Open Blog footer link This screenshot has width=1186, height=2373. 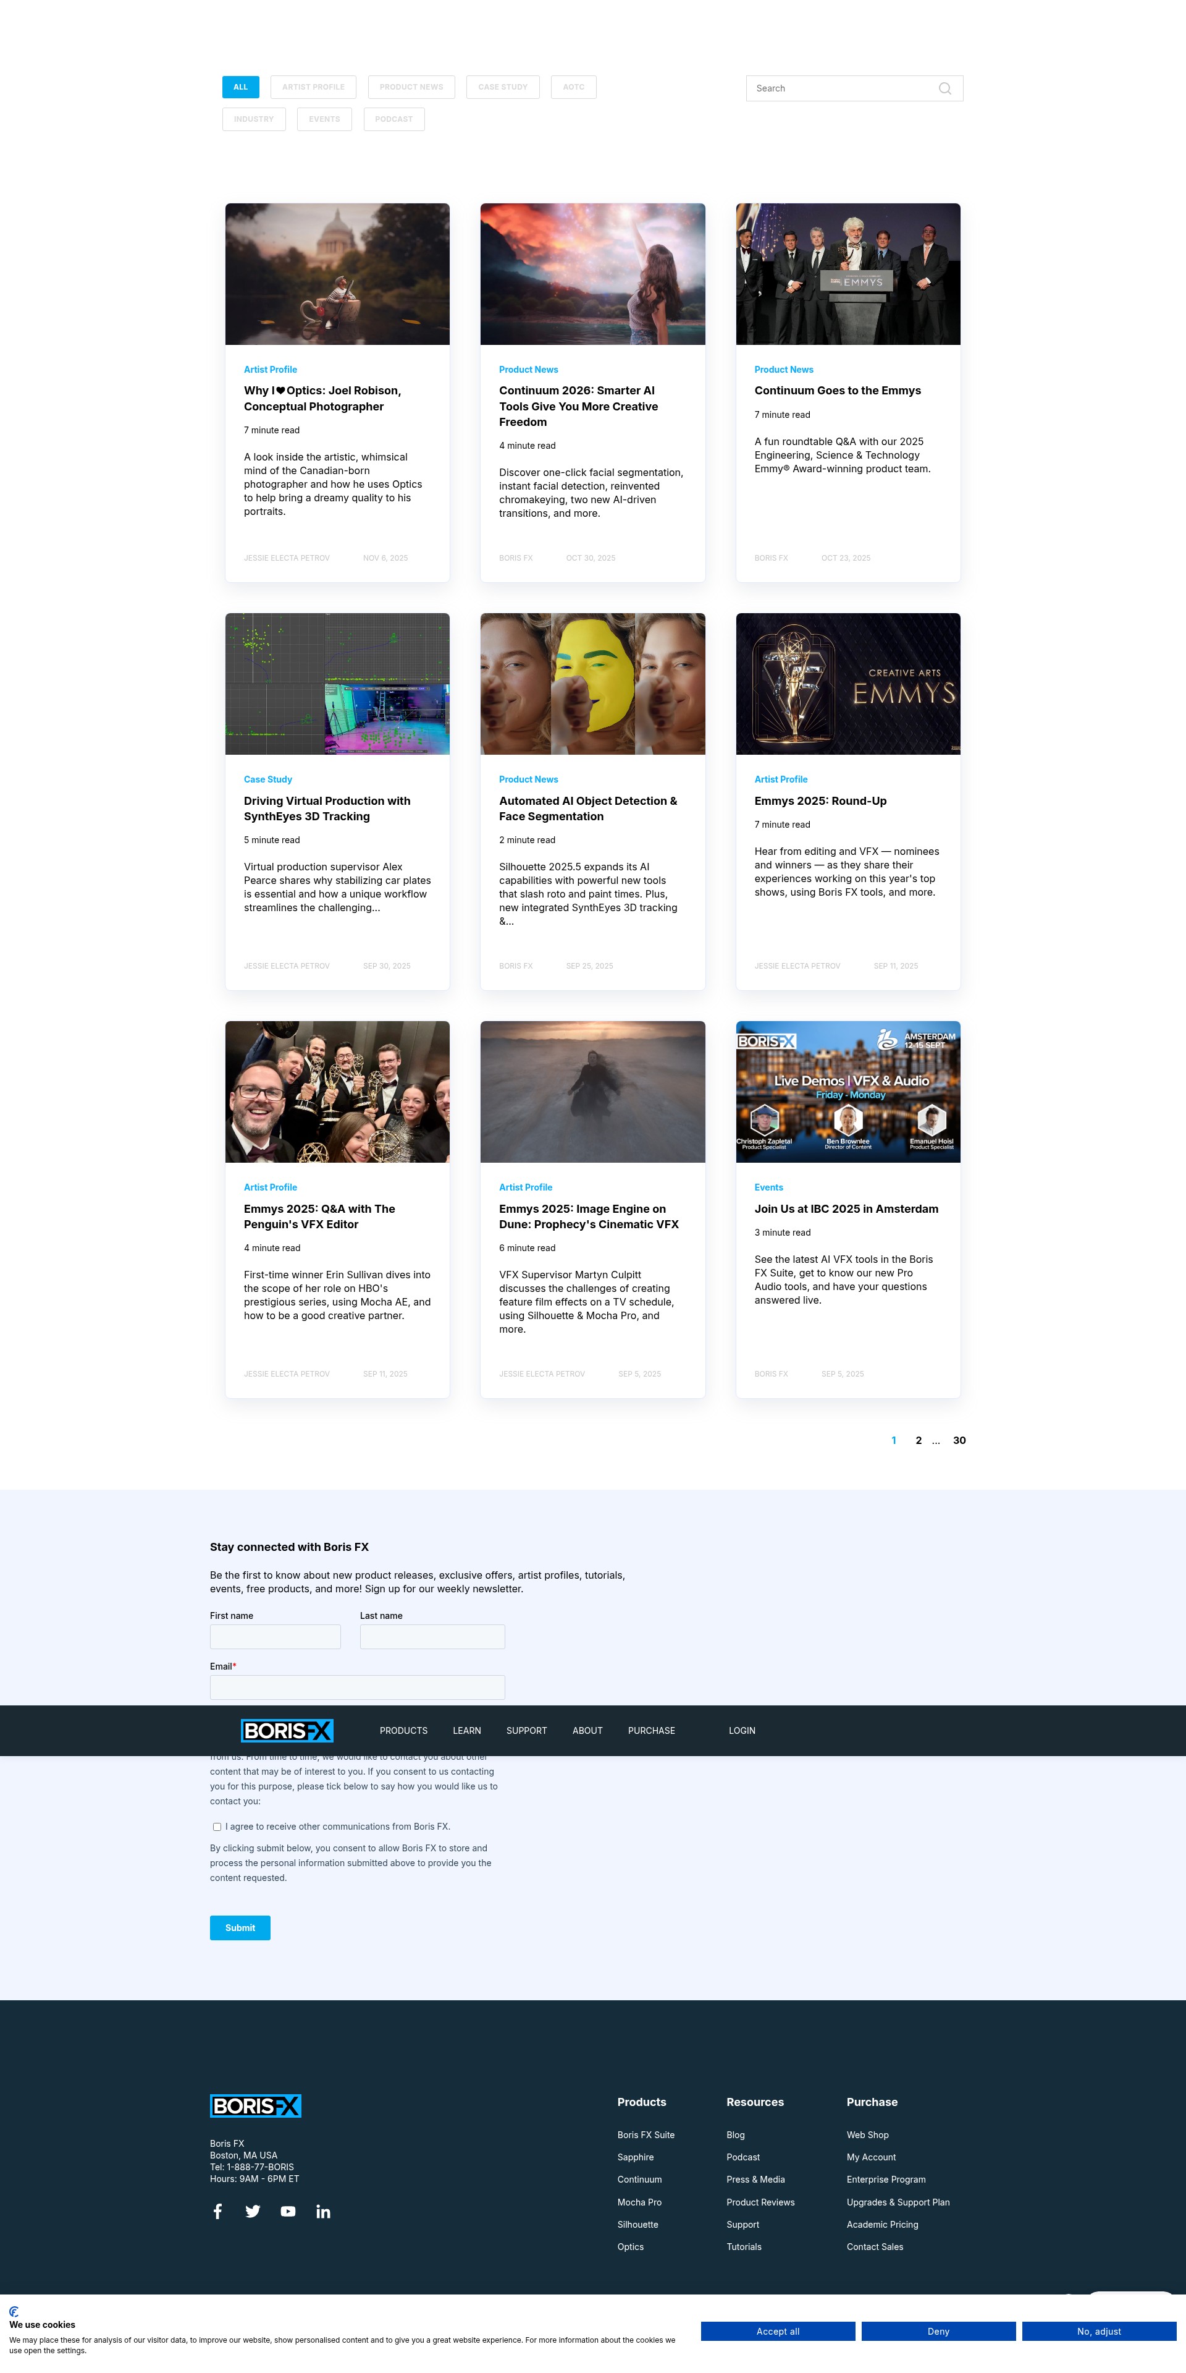[736, 2136]
